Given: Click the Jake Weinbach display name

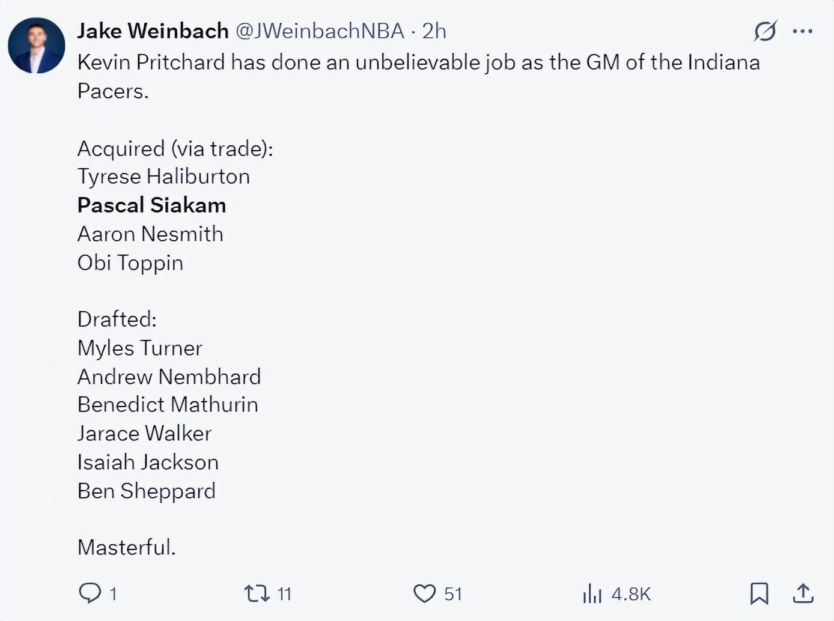Looking at the screenshot, I should [x=153, y=31].
